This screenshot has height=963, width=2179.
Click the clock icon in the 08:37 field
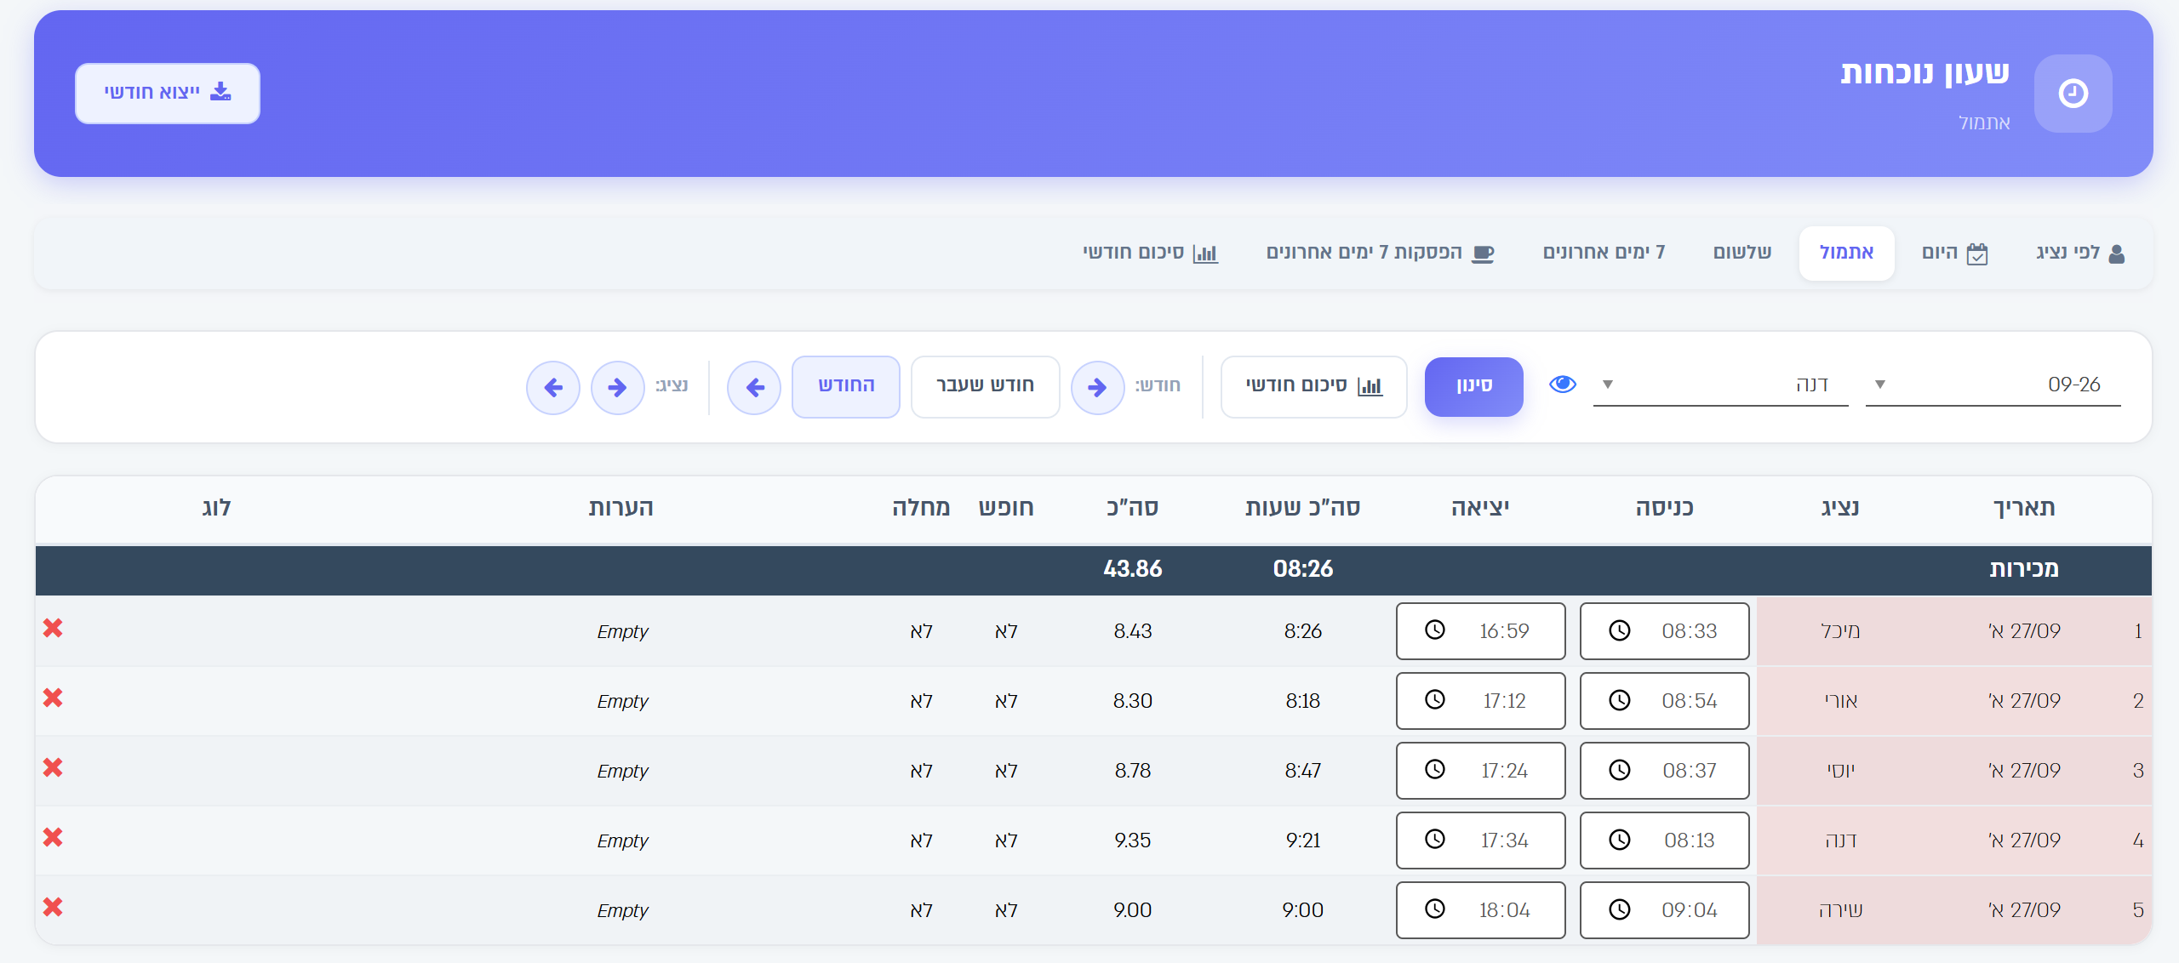pos(1619,770)
